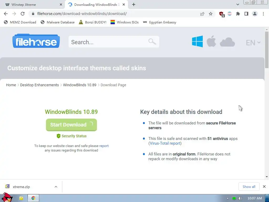Click the green Security Status shield
269x202 pixels.
click(x=59, y=136)
